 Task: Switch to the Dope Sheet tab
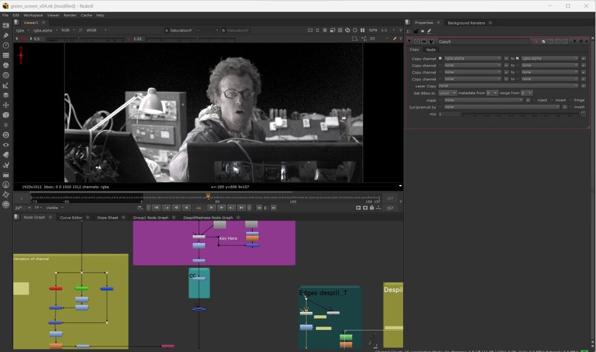108,218
